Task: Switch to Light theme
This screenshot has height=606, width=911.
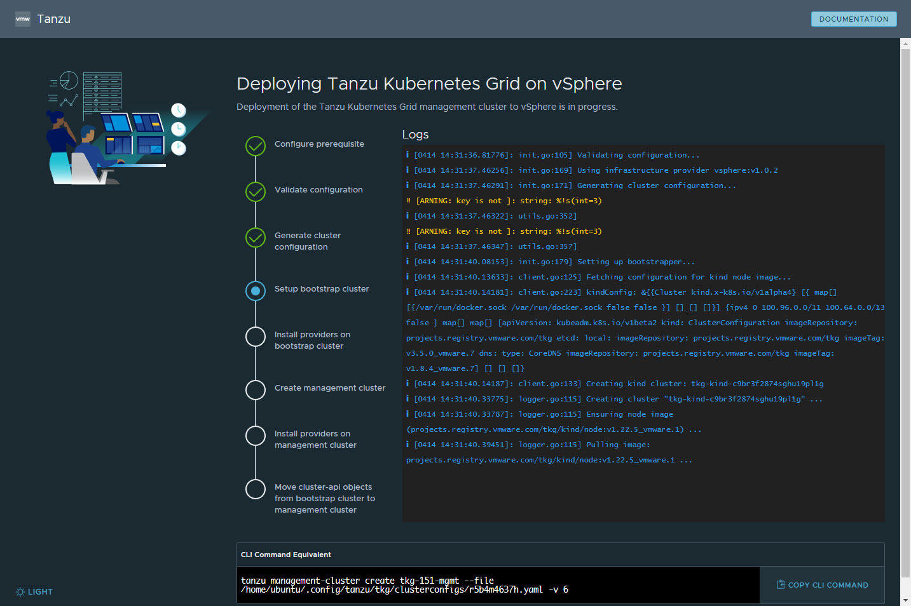Action: (34, 592)
